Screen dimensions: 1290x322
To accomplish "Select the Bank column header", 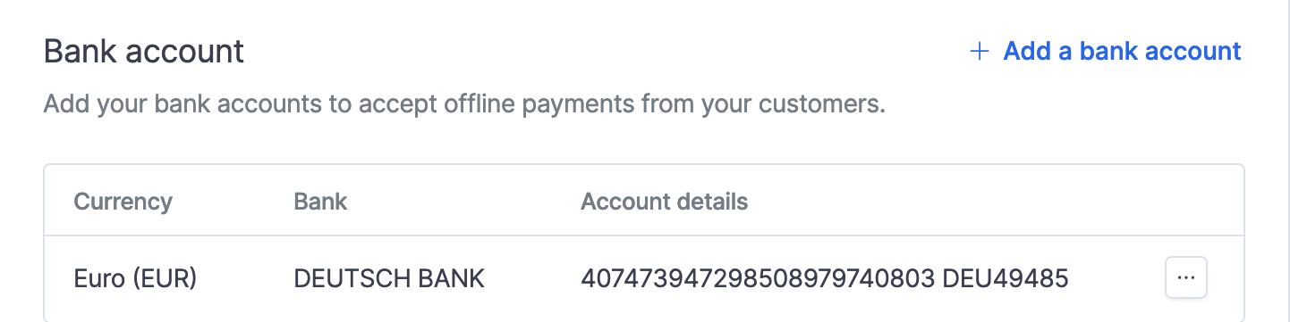I will [x=320, y=201].
